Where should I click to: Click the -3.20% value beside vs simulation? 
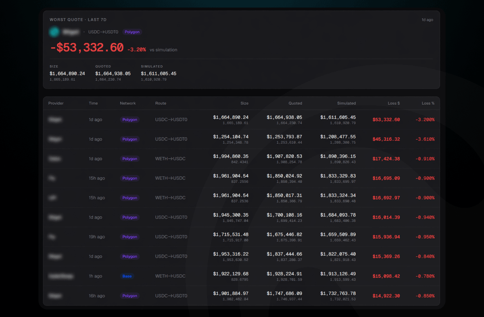(137, 50)
